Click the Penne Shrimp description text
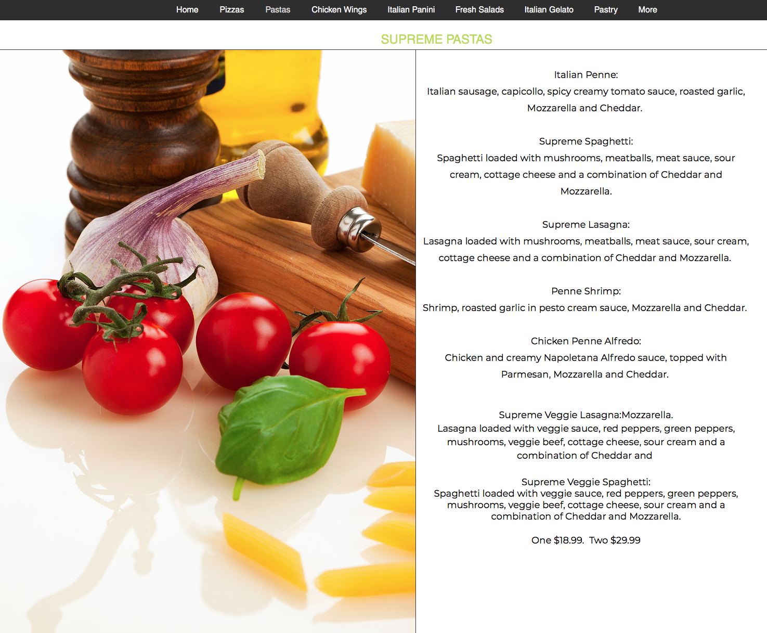Image resolution: width=767 pixels, height=633 pixels. pyautogui.click(x=584, y=308)
